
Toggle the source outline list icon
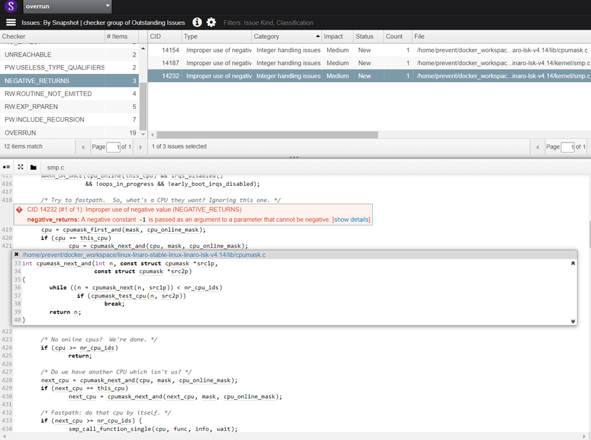point(7,167)
